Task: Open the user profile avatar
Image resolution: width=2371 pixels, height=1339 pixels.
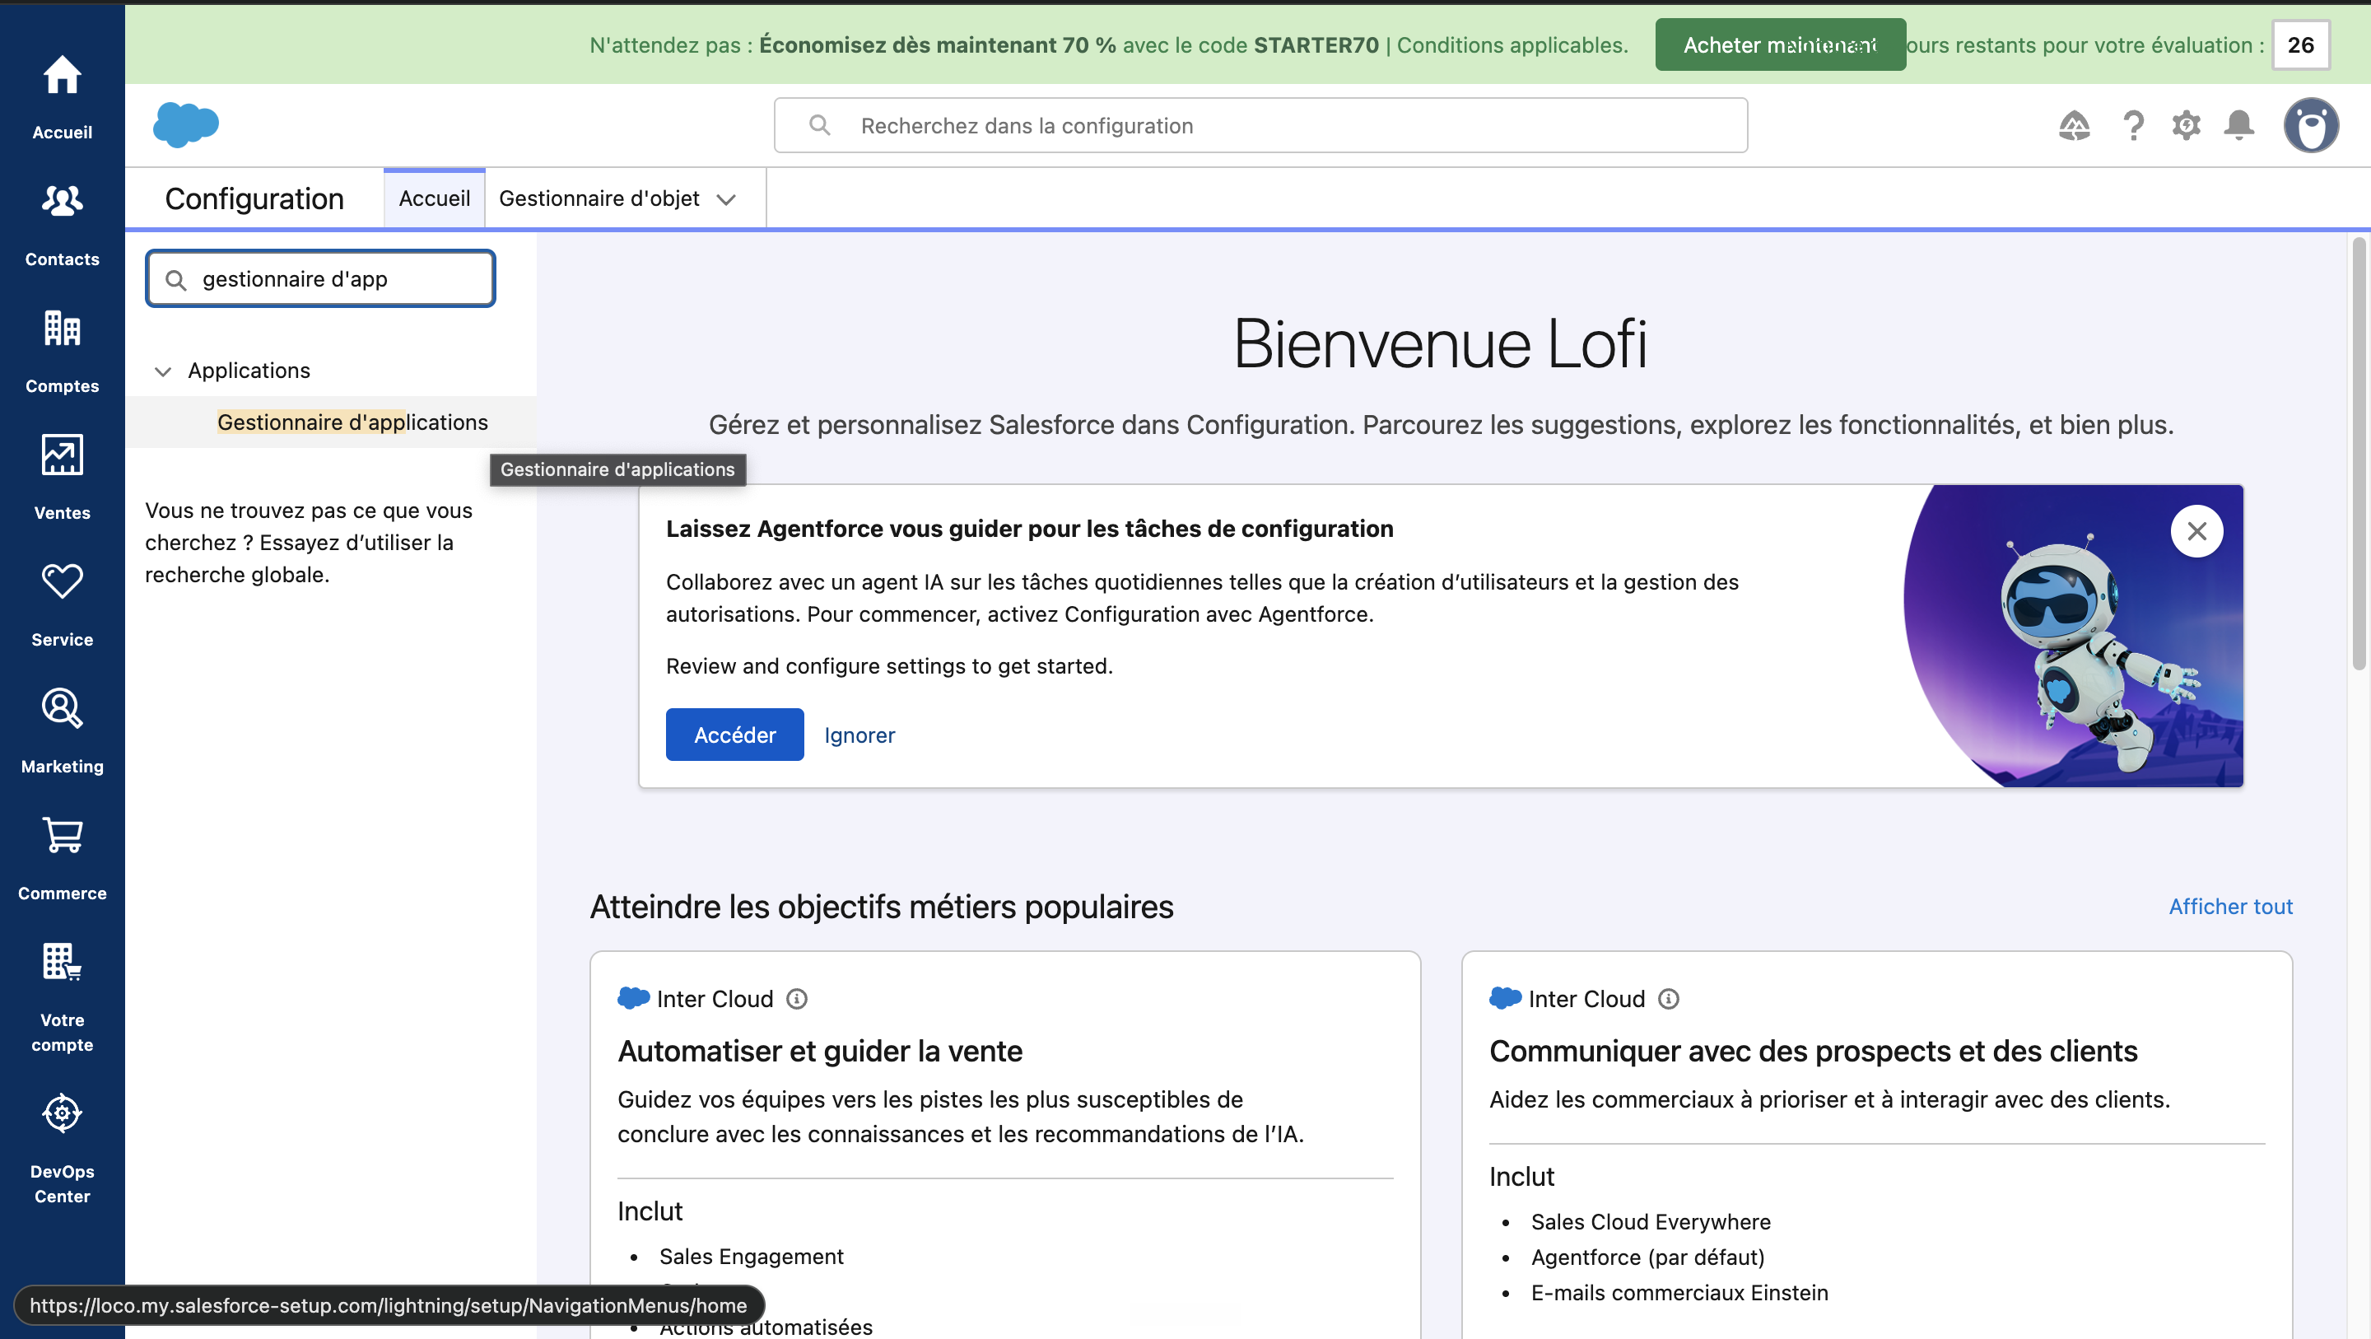Action: tap(2310, 124)
